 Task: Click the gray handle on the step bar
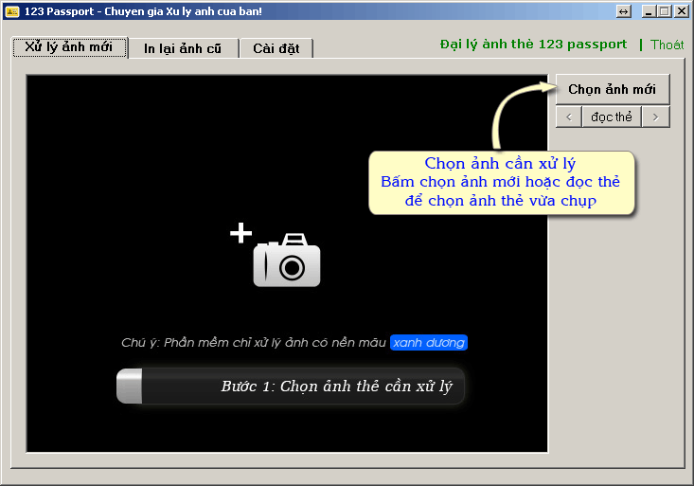129,387
